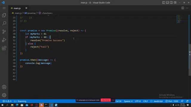Close the main.js editor tab
The image size is (191, 107).
[x=26, y=8]
